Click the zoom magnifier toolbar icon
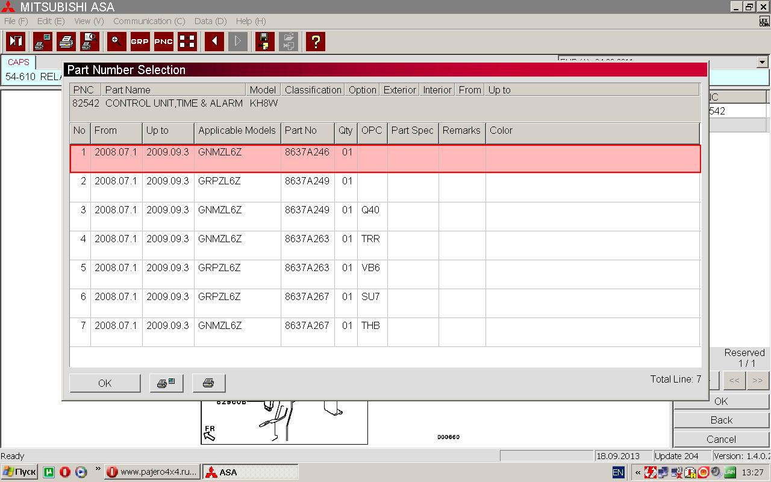This screenshot has height=482, width=771. point(116,42)
